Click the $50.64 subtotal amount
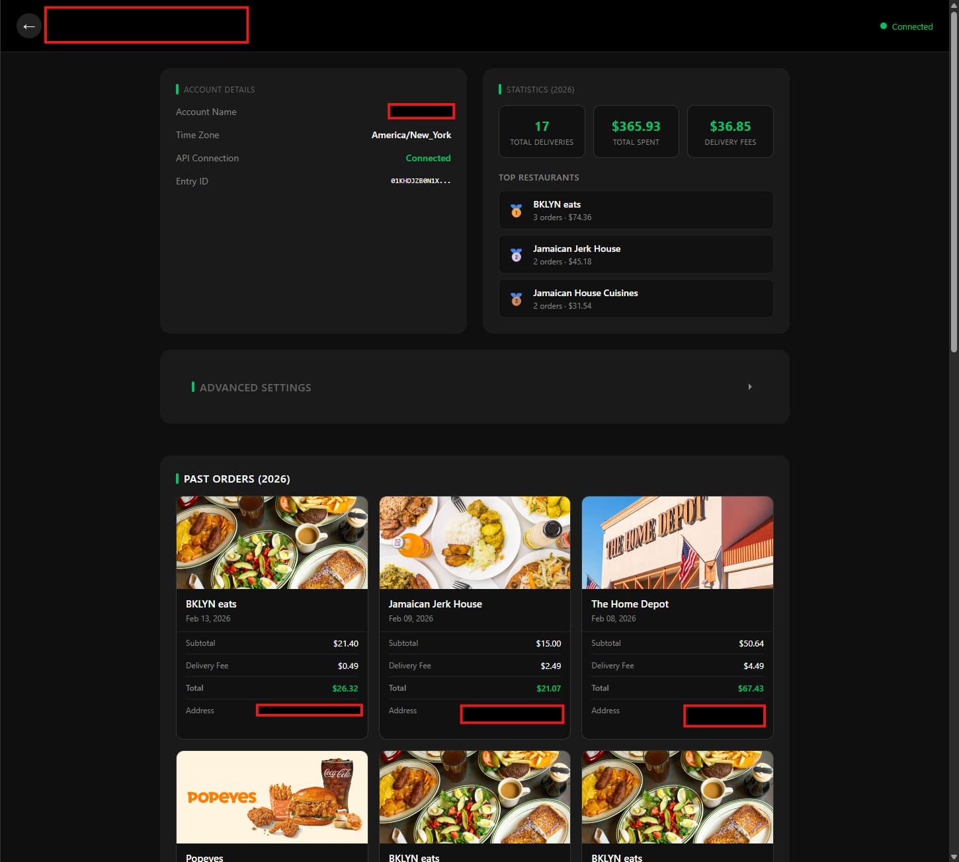959x862 pixels. pos(751,643)
